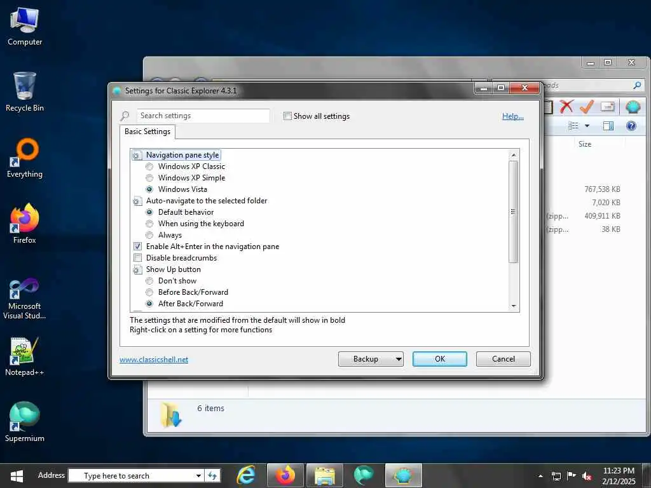Screen dimensions: 651x488
Task: Click the change view icon in Explorer window
Action: (573, 126)
